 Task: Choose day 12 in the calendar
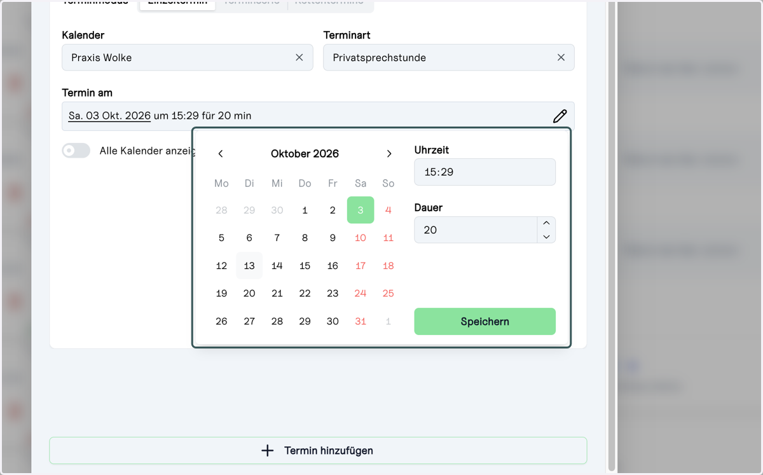tap(221, 266)
